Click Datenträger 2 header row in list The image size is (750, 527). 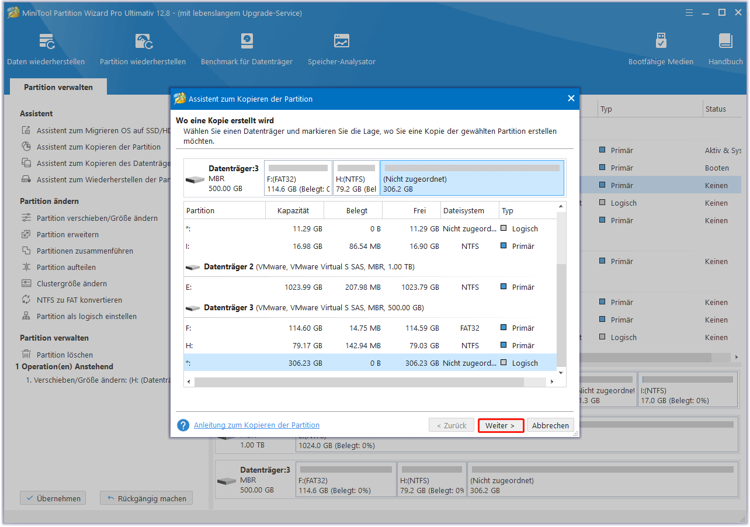click(x=370, y=266)
